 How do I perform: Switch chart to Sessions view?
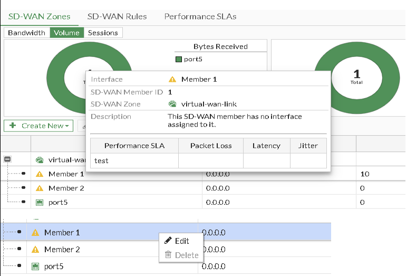pos(103,33)
